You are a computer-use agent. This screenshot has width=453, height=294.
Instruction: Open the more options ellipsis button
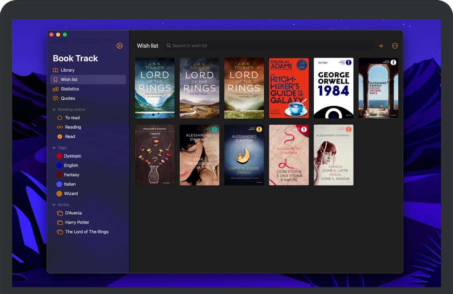pos(394,45)
